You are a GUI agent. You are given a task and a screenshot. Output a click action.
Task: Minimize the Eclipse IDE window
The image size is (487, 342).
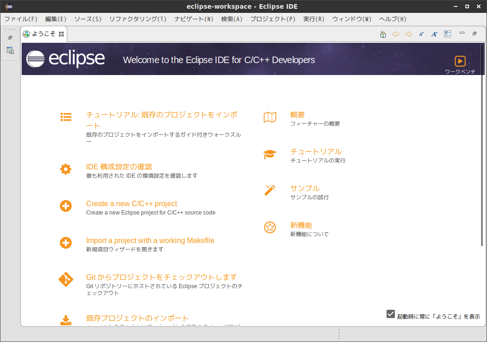(456, 6)
